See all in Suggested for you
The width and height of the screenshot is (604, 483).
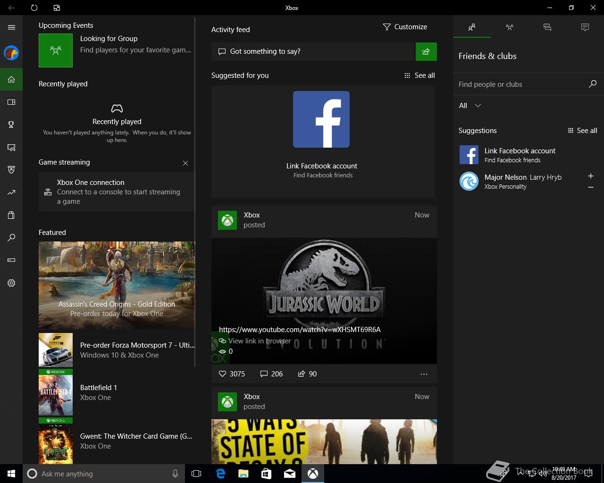tap(419, 75)
